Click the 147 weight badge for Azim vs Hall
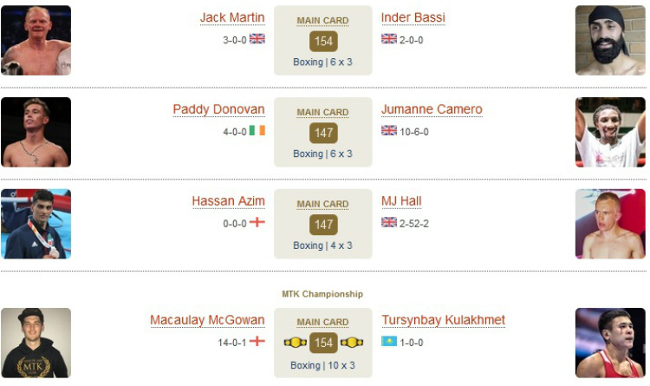The width and height of the screenshot is (650, 386). (x=323, y=225)
